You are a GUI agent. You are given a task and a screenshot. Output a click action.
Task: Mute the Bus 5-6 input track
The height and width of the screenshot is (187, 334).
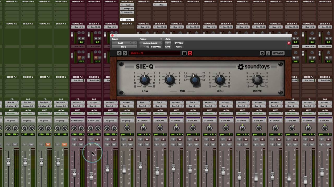(15, 144)
